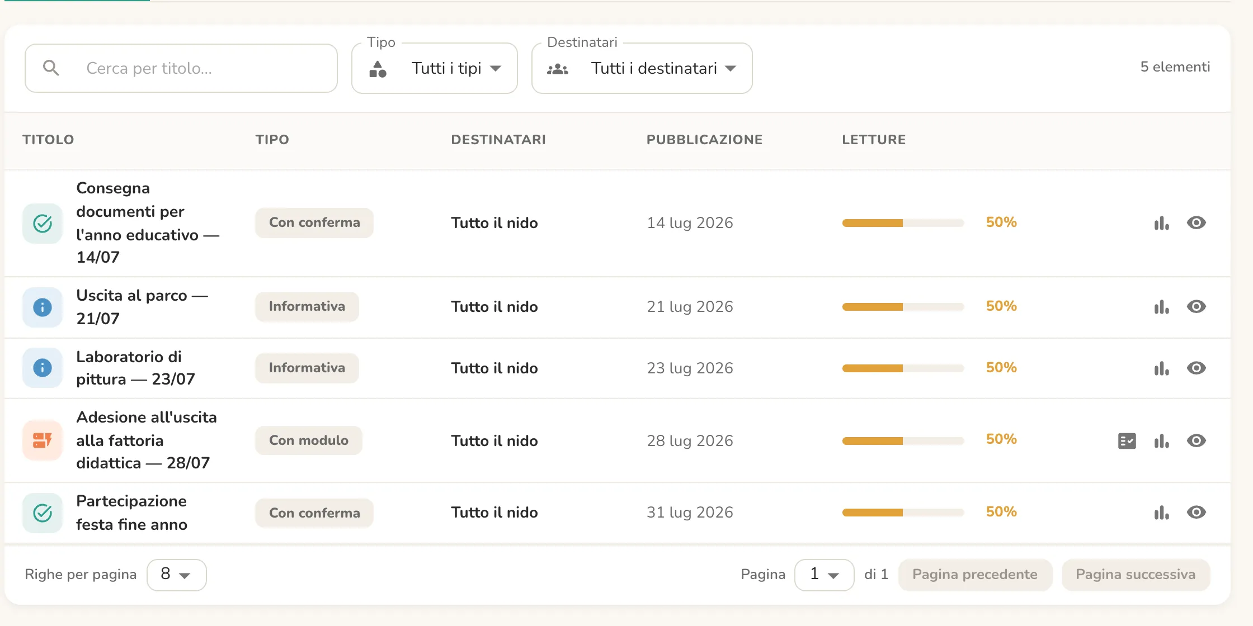Screen dimensions: 1253x626
Task: Open statistics for Partecipazione festa row
Action: 1161,513
